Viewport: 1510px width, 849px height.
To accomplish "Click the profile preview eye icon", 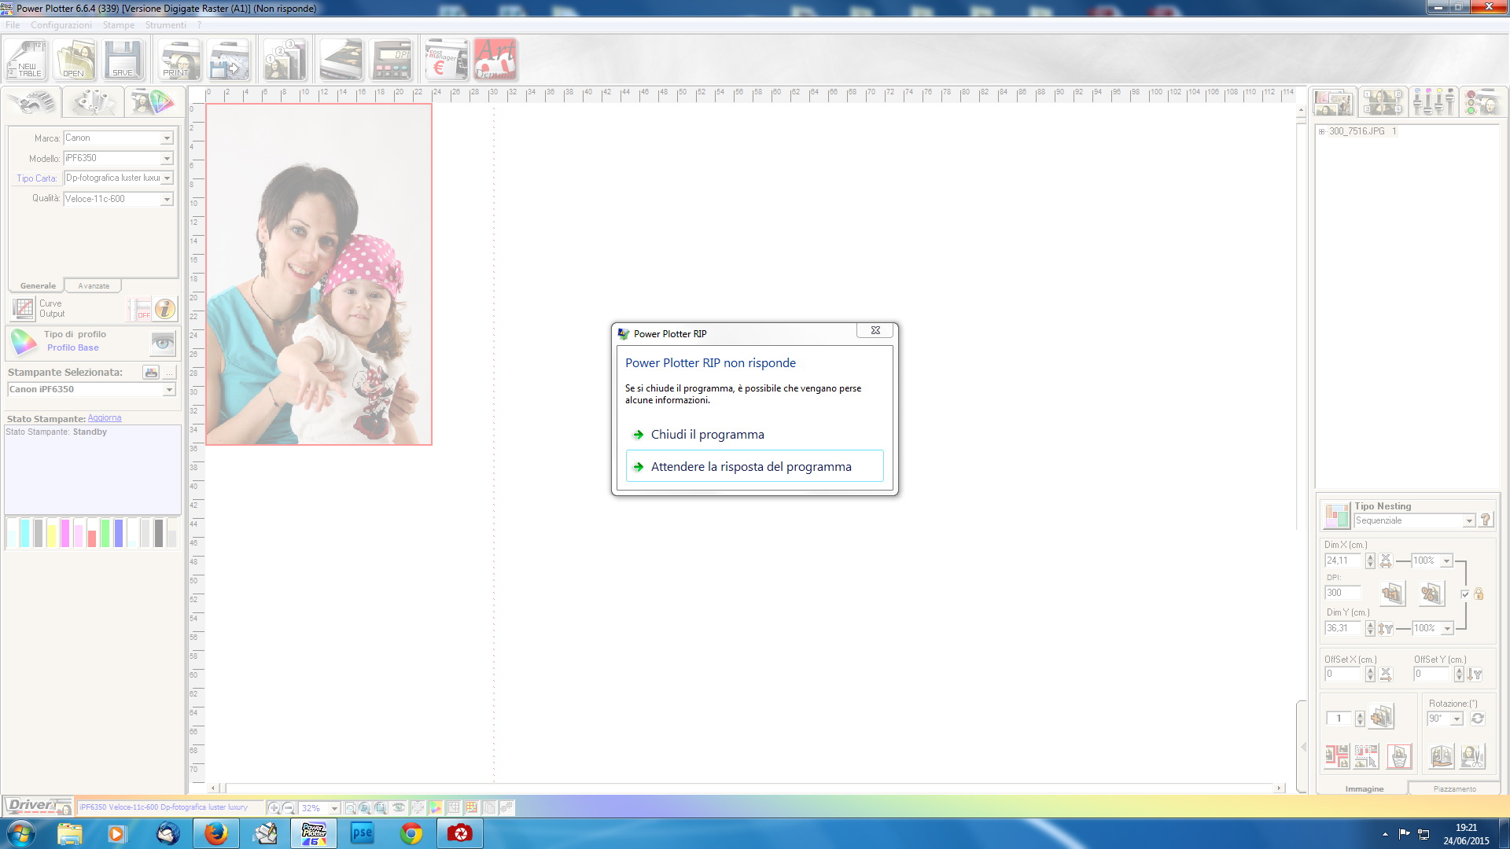I will click(163, 343).
